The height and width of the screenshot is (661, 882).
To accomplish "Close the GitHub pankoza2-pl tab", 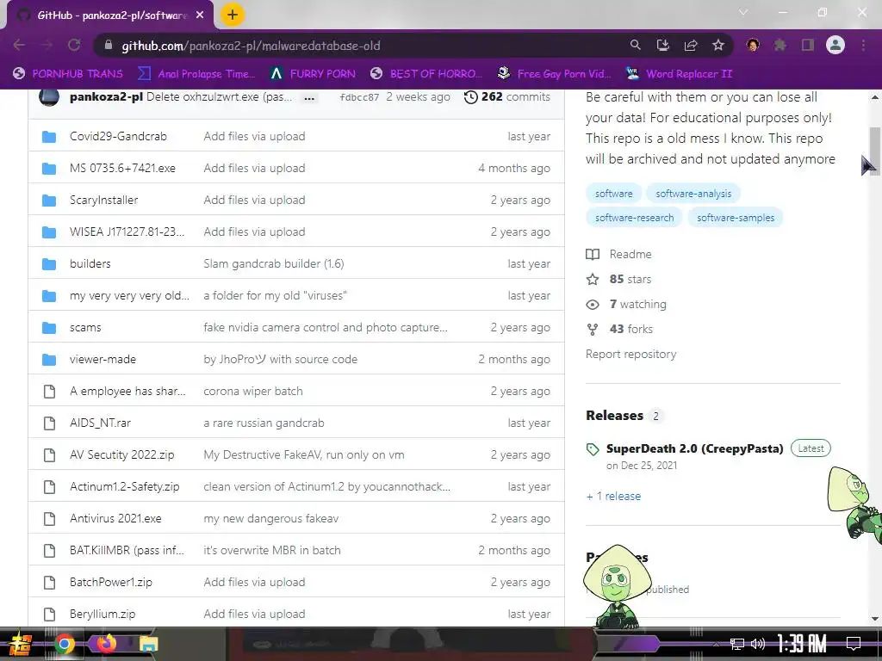I will pos(200,15).
